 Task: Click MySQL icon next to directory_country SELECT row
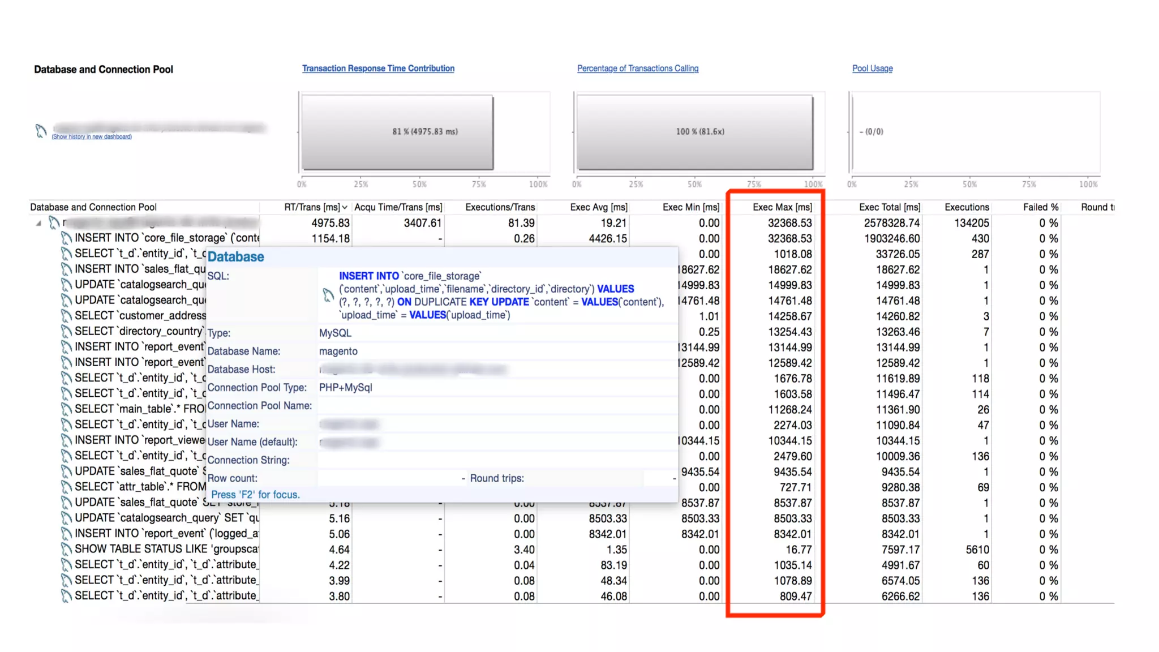[66, 332]
